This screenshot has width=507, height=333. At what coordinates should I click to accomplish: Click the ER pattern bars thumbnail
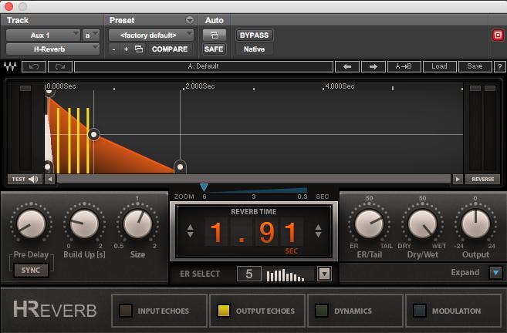tap(286, 274)
